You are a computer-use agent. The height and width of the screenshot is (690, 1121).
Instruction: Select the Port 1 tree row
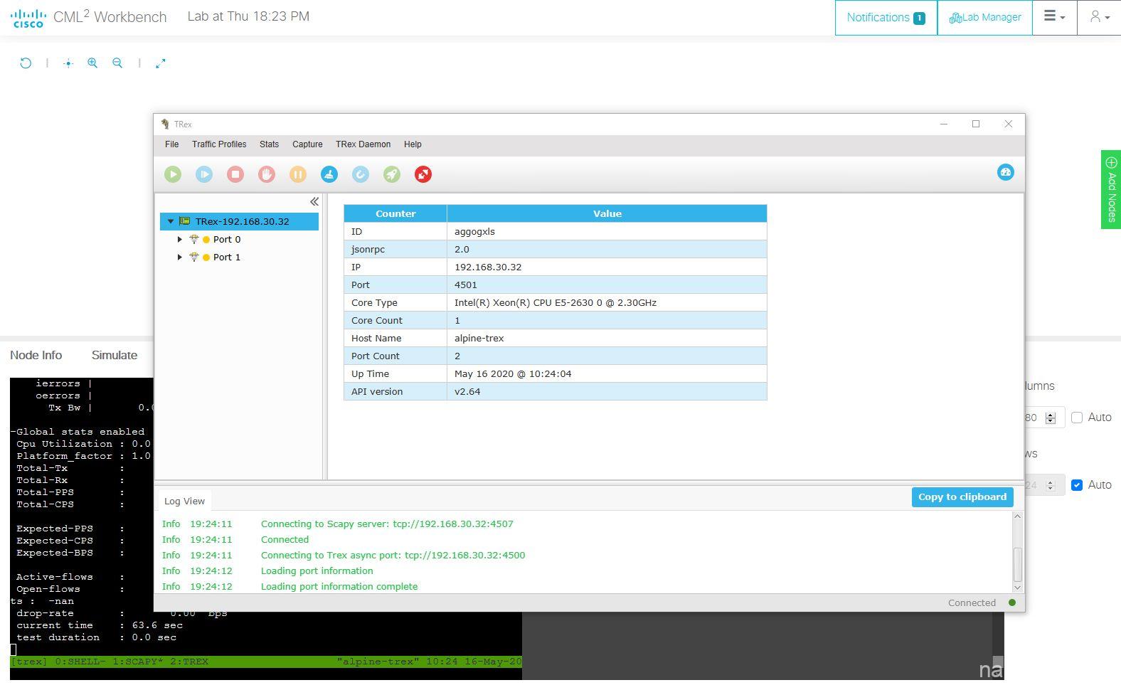coord(240,257)
